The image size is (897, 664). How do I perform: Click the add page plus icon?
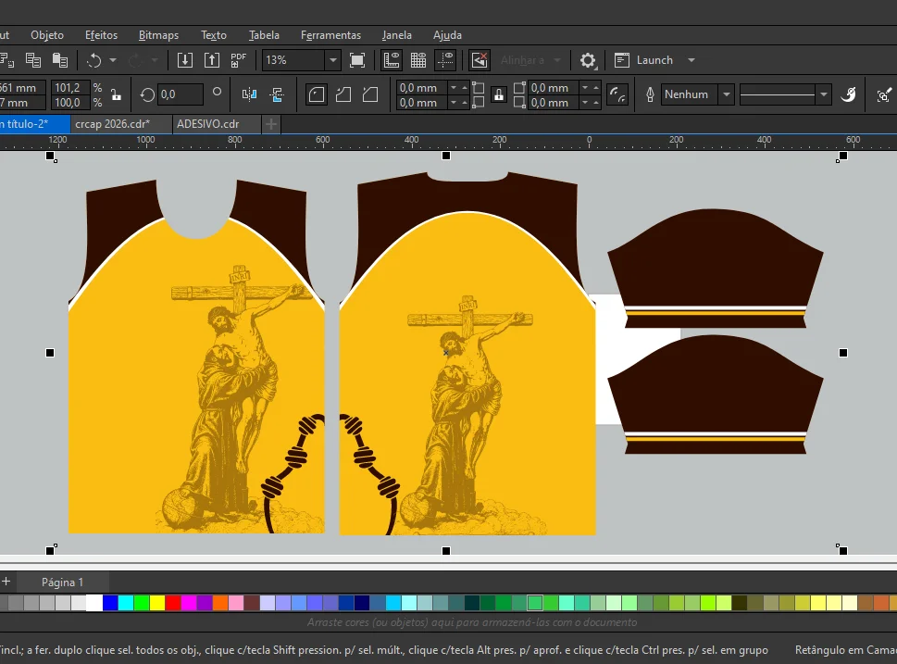point(6,582)
